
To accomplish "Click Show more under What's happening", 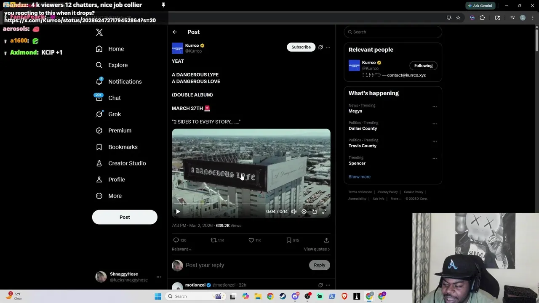I will 360,177.
